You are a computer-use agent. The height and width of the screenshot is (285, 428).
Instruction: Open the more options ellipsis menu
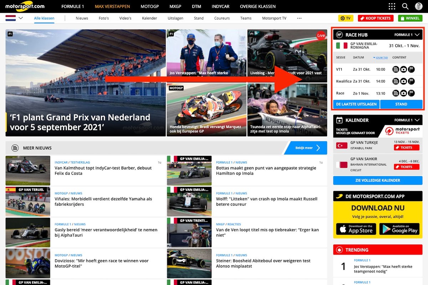[299, 18]
